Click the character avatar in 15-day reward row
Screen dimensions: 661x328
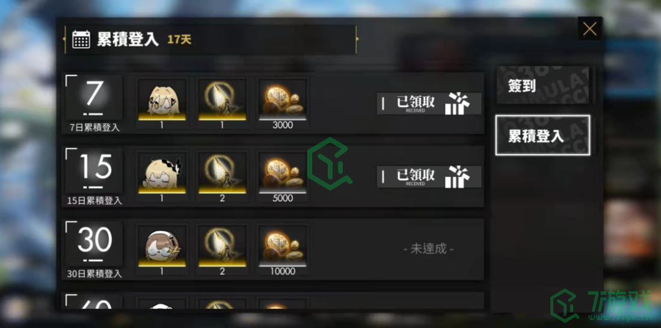[162, 173]
